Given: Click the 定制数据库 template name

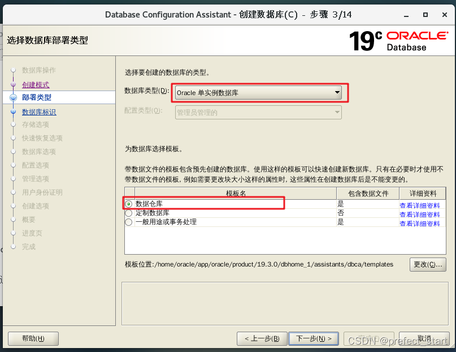Looking at the screenshot, I should (x=153, y=213).
